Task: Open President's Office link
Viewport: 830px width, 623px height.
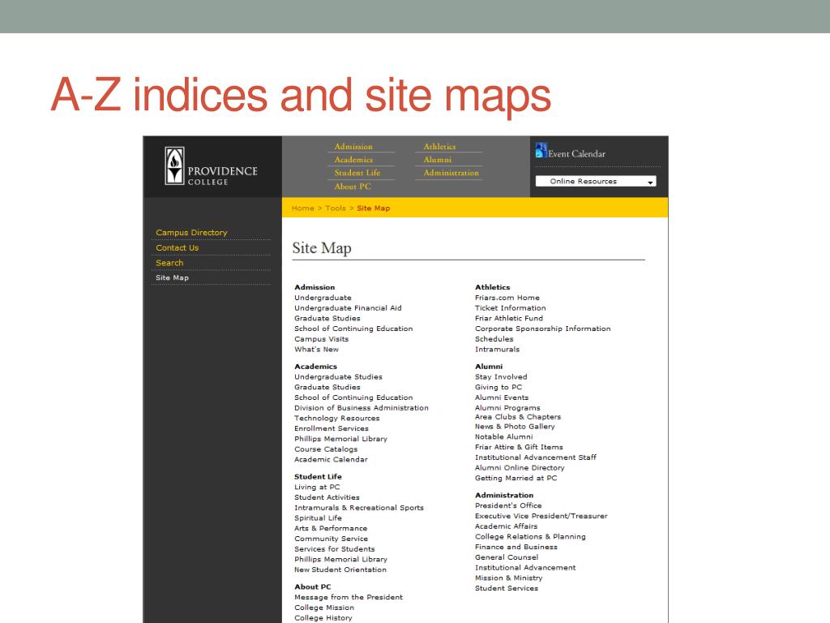Action: [508, 505]
